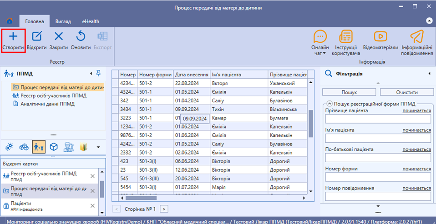The height and width of the screenshot is (224, 436).
Task: Open record with Відкрити icon
Action: click(37, 36)
